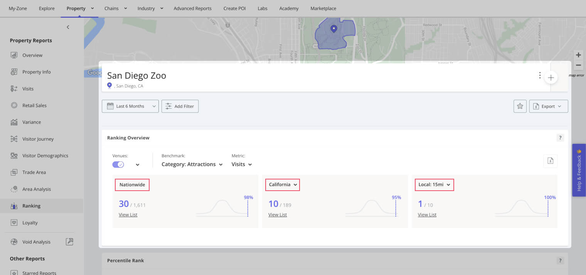This screenshot has width=586, height=275.
Task: Select the Visits sidebar icon
Action: [14, 89]
